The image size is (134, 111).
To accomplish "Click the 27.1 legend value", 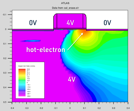I will 28,71.
